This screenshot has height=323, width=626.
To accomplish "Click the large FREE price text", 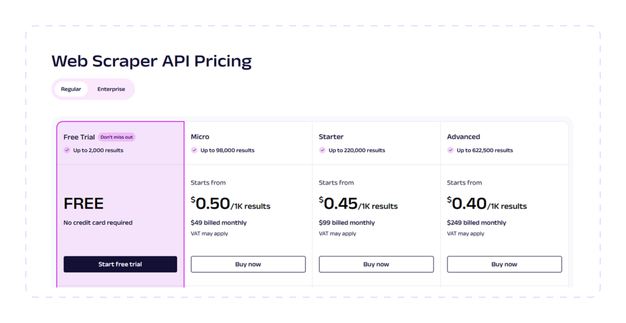I will [83, 204].
